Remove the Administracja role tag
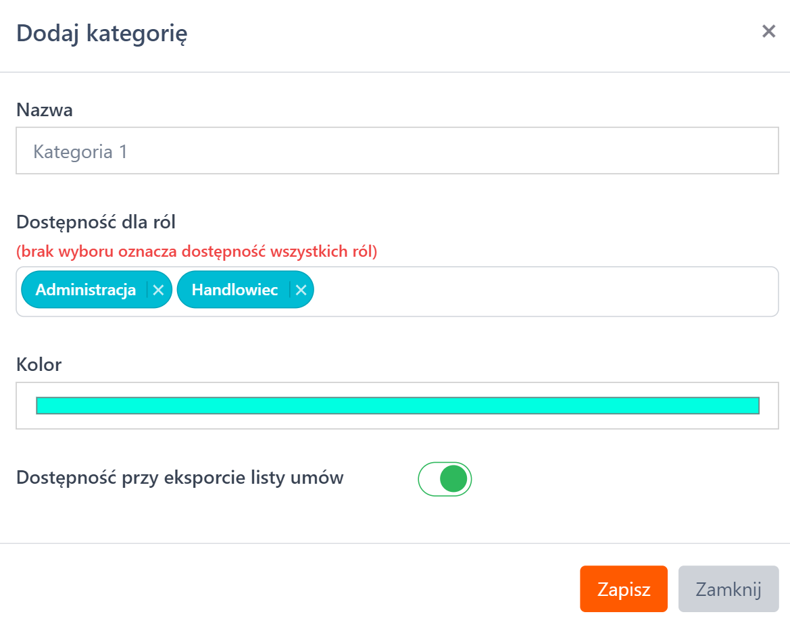 point(158,290)
